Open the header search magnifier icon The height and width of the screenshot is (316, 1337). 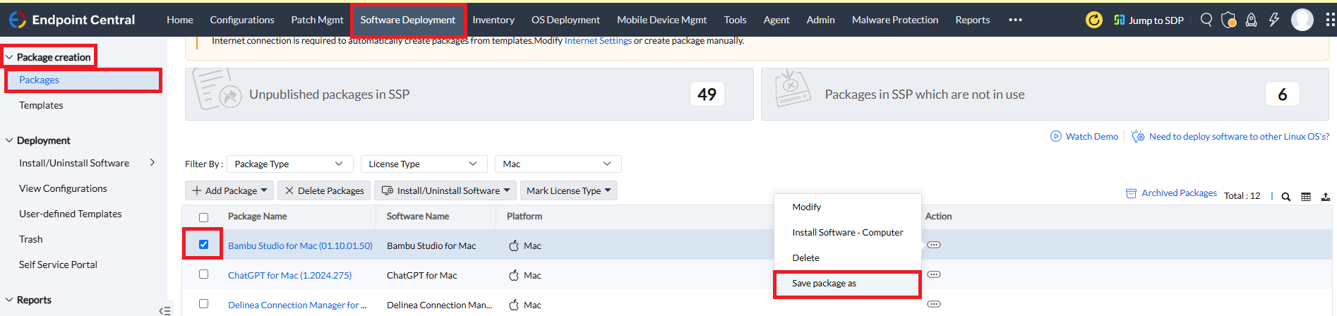pyautogui.click(x=1206, y=20)
